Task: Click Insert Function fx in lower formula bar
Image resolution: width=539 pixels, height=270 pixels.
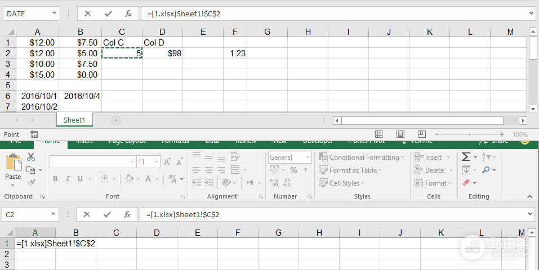Action: click(127, 214)
